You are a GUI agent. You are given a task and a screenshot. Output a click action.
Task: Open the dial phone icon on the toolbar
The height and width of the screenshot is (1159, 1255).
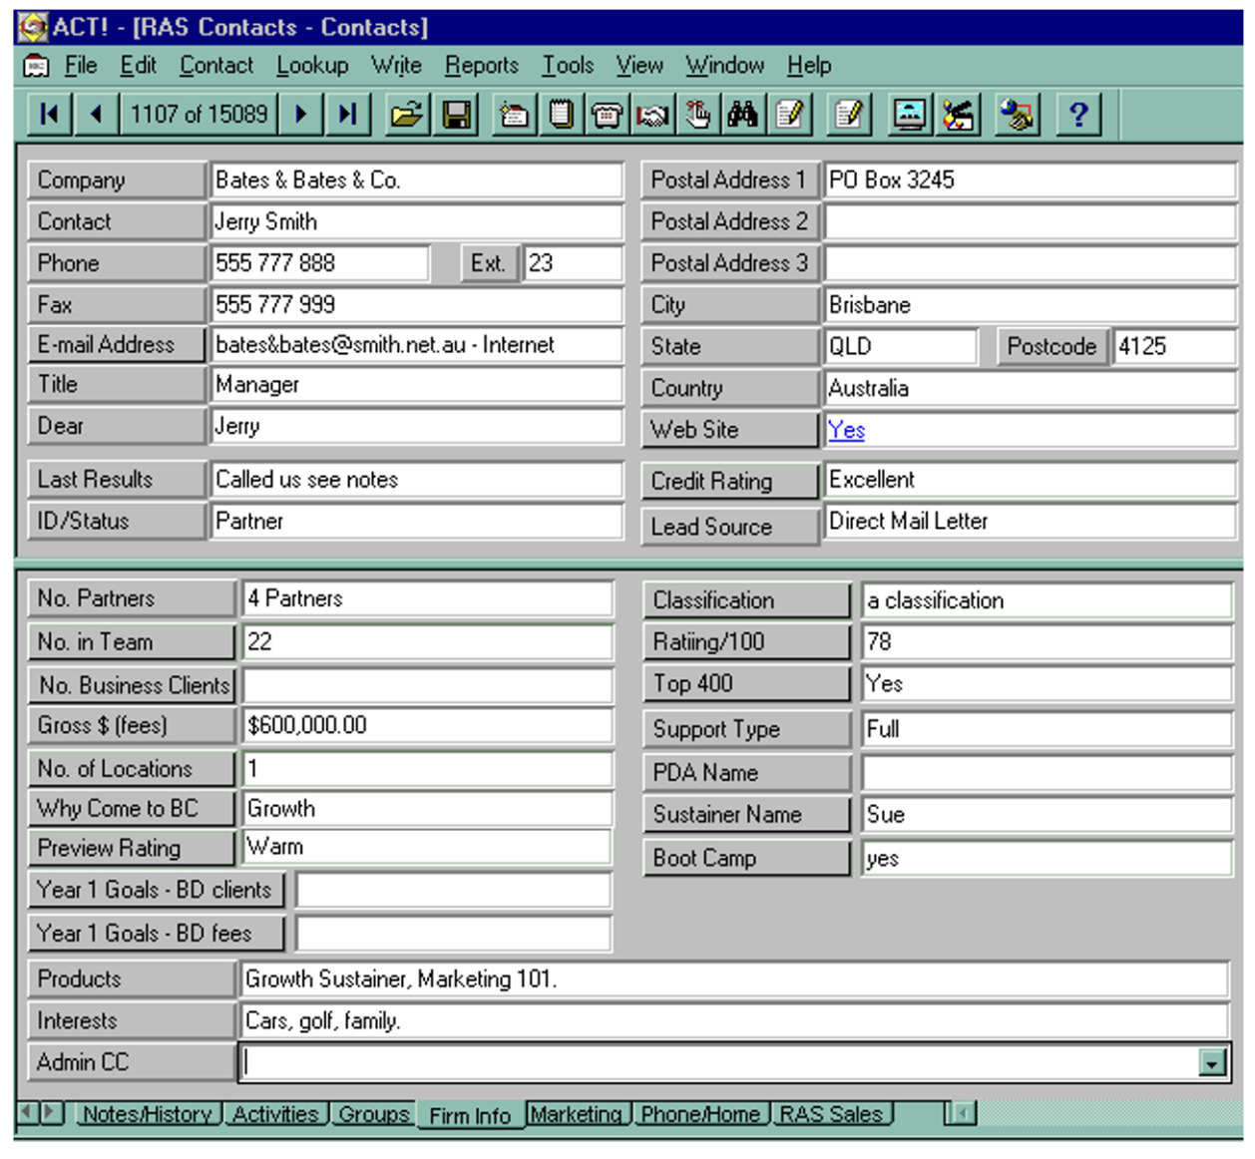coord(609,115)
